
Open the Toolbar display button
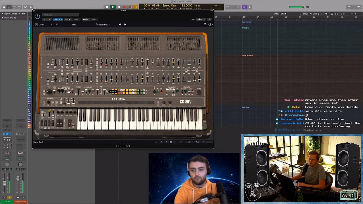19,7
